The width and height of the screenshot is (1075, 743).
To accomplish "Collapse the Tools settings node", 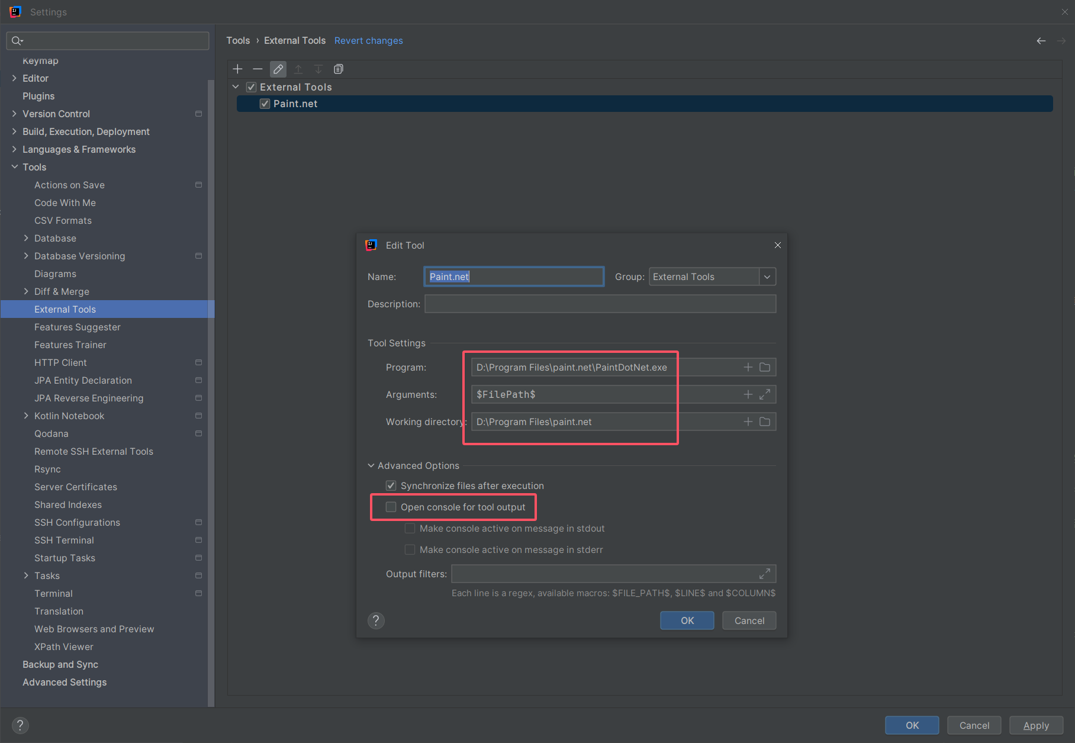I will click(x=14, y=167).
